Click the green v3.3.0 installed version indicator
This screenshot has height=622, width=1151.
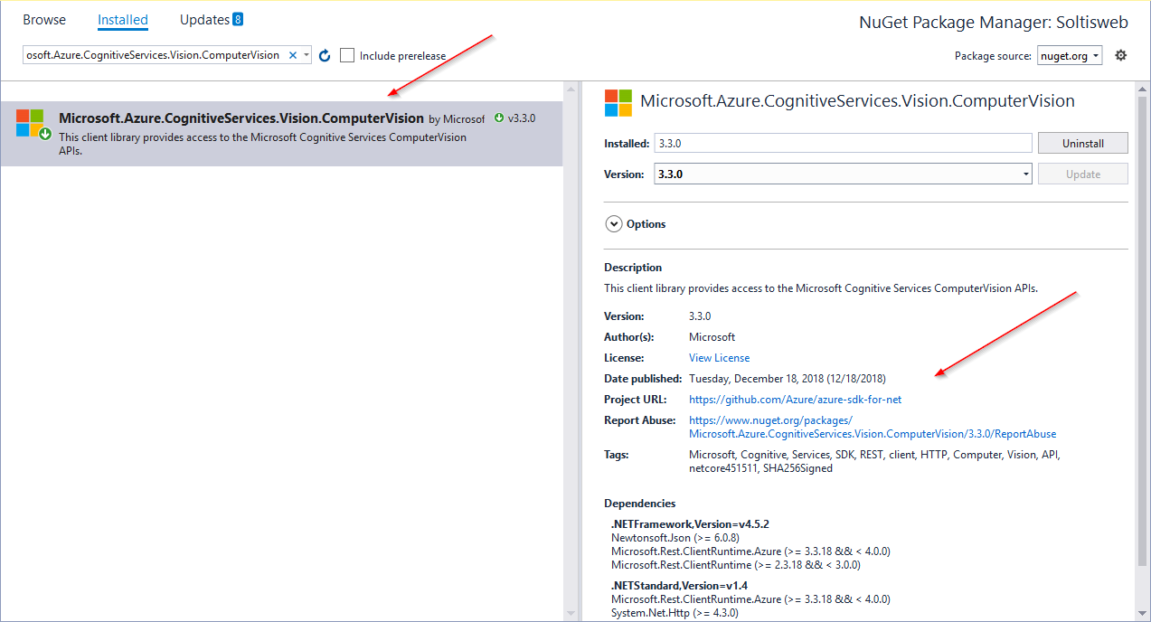point(515,118)
